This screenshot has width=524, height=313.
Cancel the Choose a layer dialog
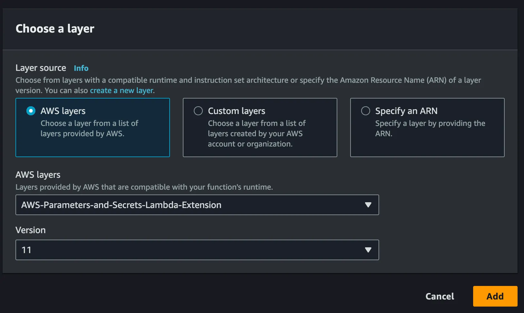(x=440, y=296)
